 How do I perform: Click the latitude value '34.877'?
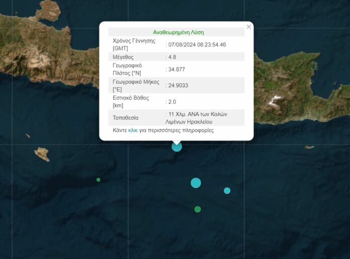(177, 70)
